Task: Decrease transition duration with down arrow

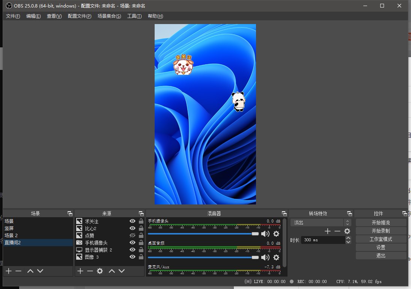Action: pyautogui.click(x=348, y=242)
